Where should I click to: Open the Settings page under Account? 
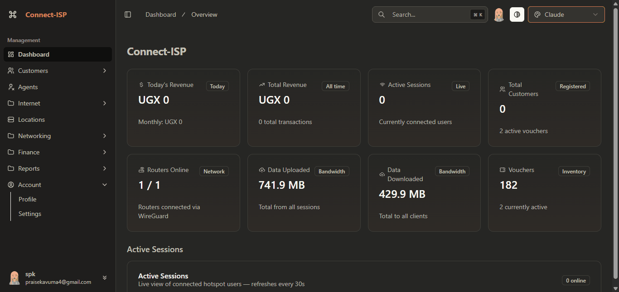pos(29,213)
